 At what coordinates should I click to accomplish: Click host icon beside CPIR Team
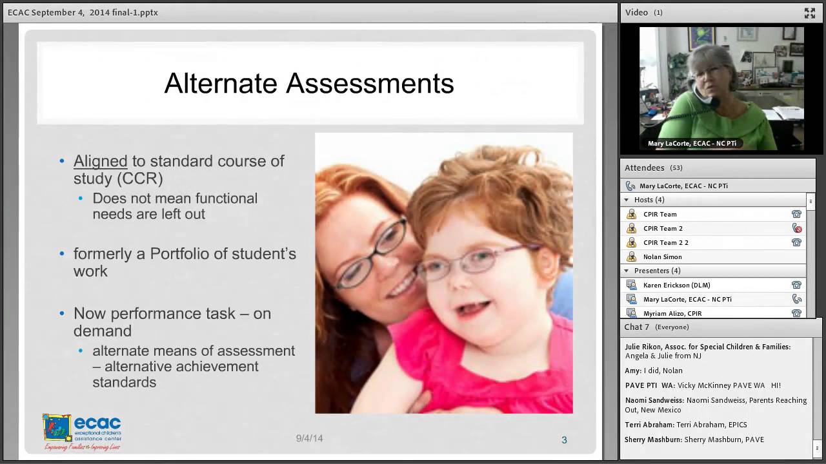click(x=631, y=214)
